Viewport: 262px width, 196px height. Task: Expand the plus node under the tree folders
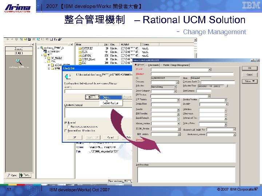tap(49, 65)
